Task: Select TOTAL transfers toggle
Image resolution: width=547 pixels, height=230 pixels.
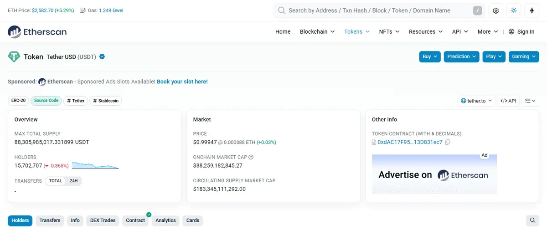Action: (56, 181)
